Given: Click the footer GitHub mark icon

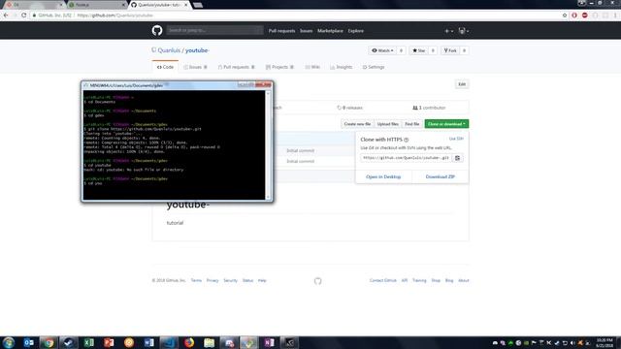Looking at the screenshot, I should 317,281.
